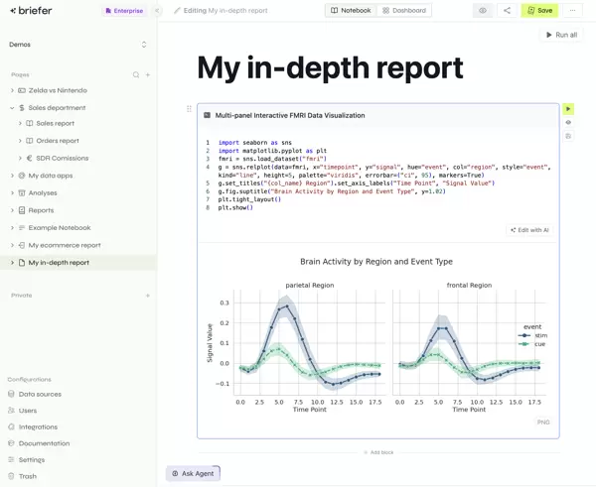Click Run all button
This screenshot has height=487, width=596.
(x=561, y=35)
